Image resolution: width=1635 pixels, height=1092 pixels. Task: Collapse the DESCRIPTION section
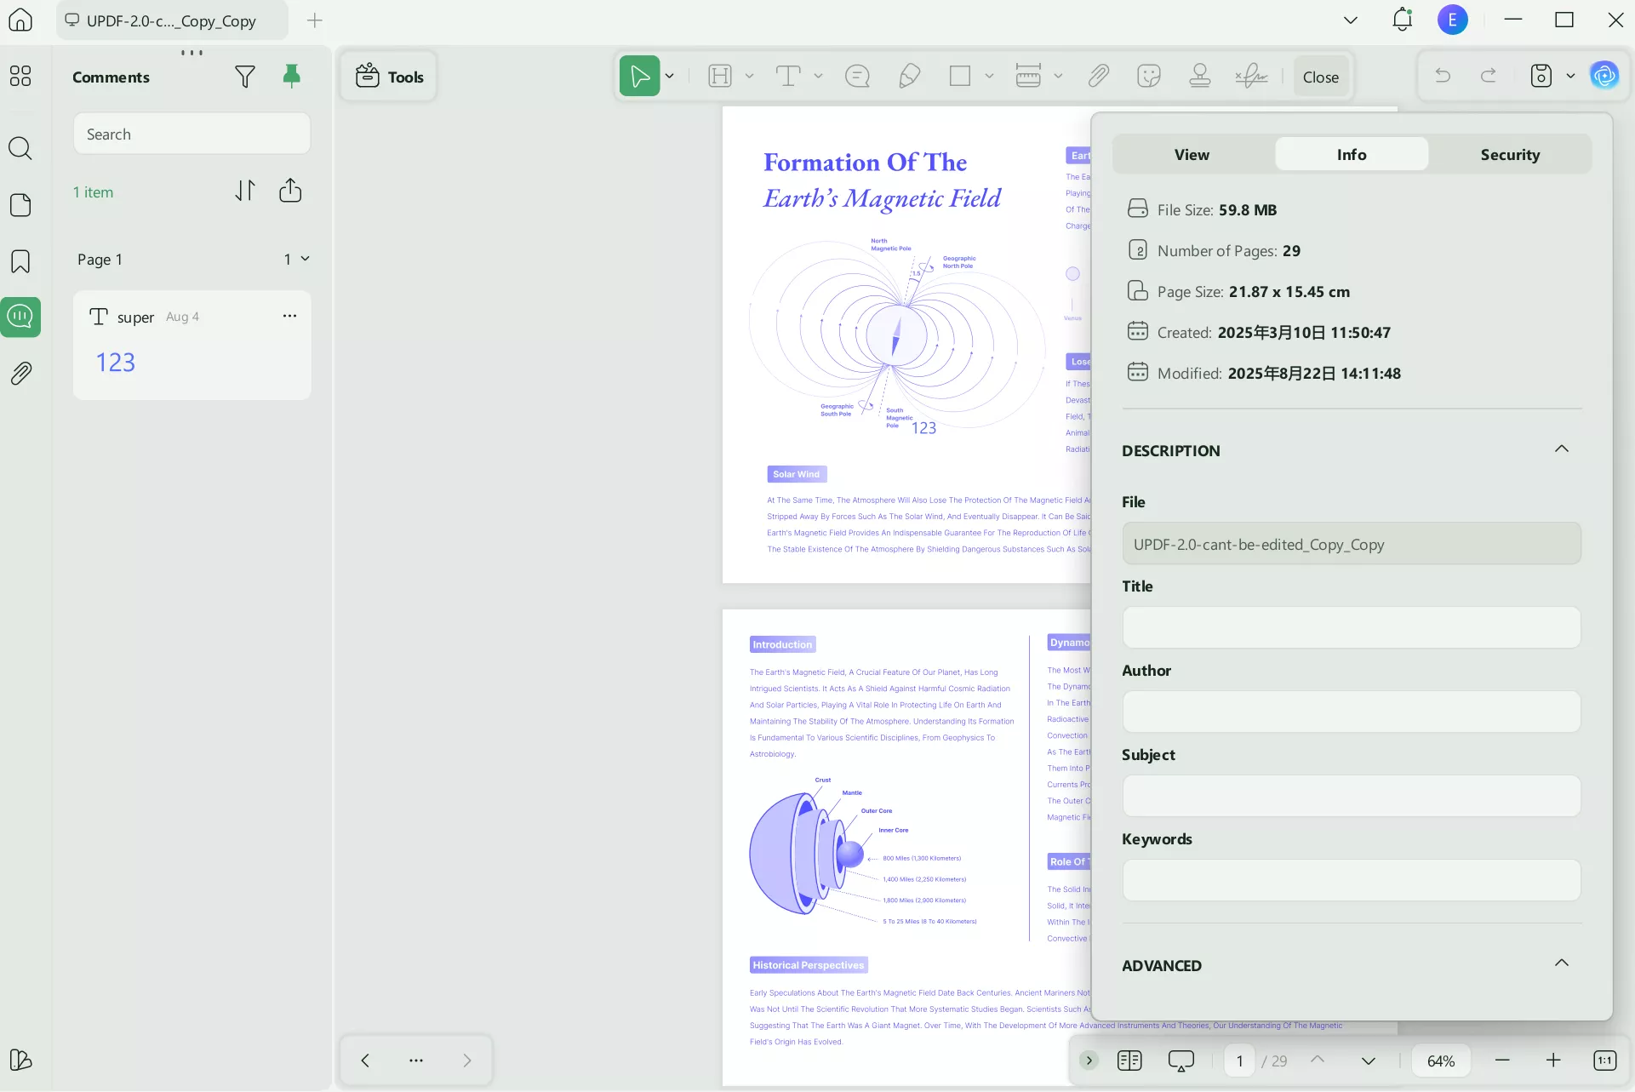[x=1563, y=449]
